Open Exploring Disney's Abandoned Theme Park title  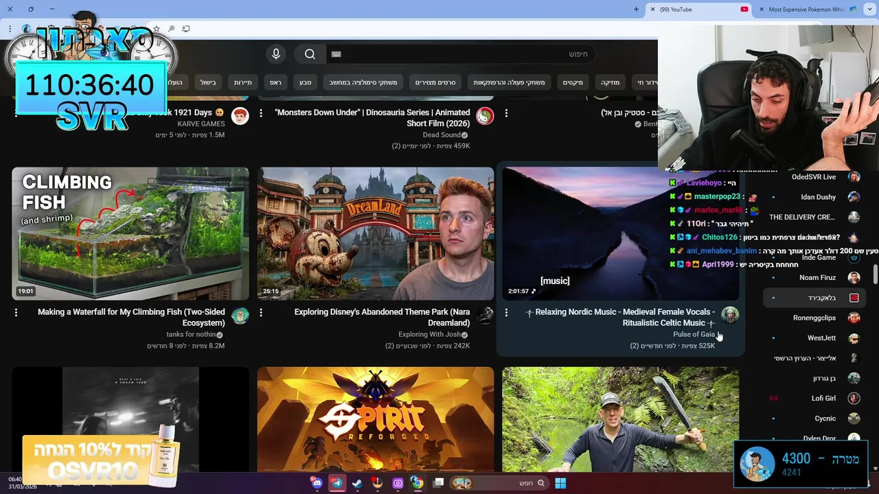382,317
